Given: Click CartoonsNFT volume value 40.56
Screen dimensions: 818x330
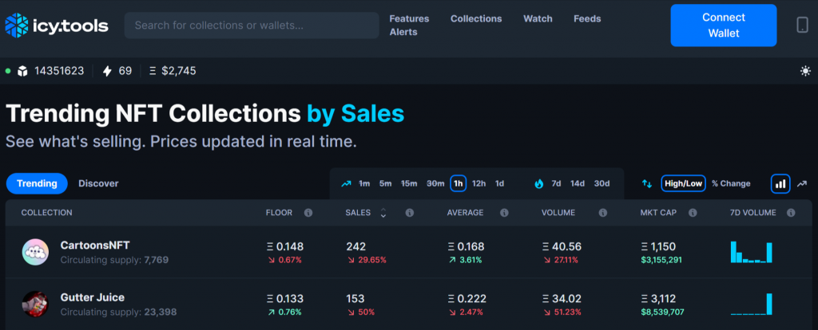Looking at the screenshot, I should coord(566,247).
